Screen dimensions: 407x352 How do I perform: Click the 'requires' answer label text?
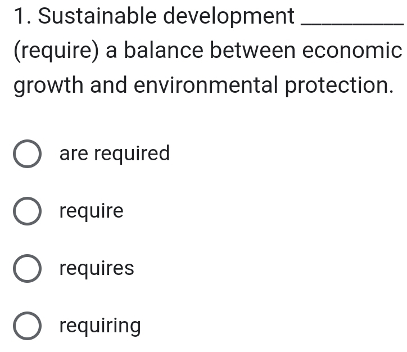(97, 269)
